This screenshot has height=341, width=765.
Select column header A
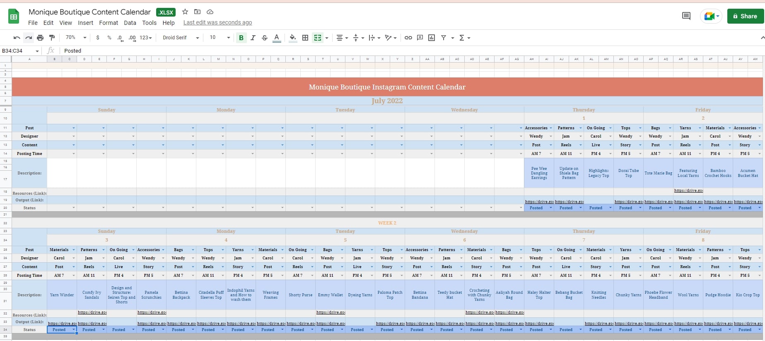(29, 59)
